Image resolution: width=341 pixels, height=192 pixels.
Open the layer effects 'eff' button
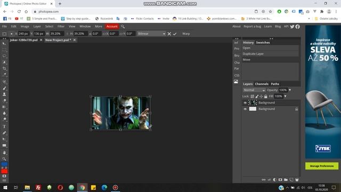pyautogui.click(x=269, y=180)
